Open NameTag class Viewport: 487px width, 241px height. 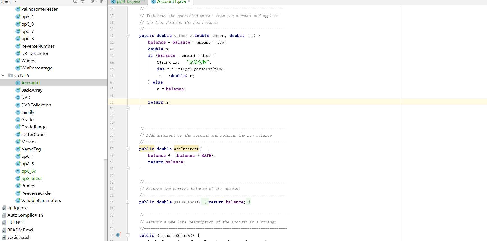[31, 149]
